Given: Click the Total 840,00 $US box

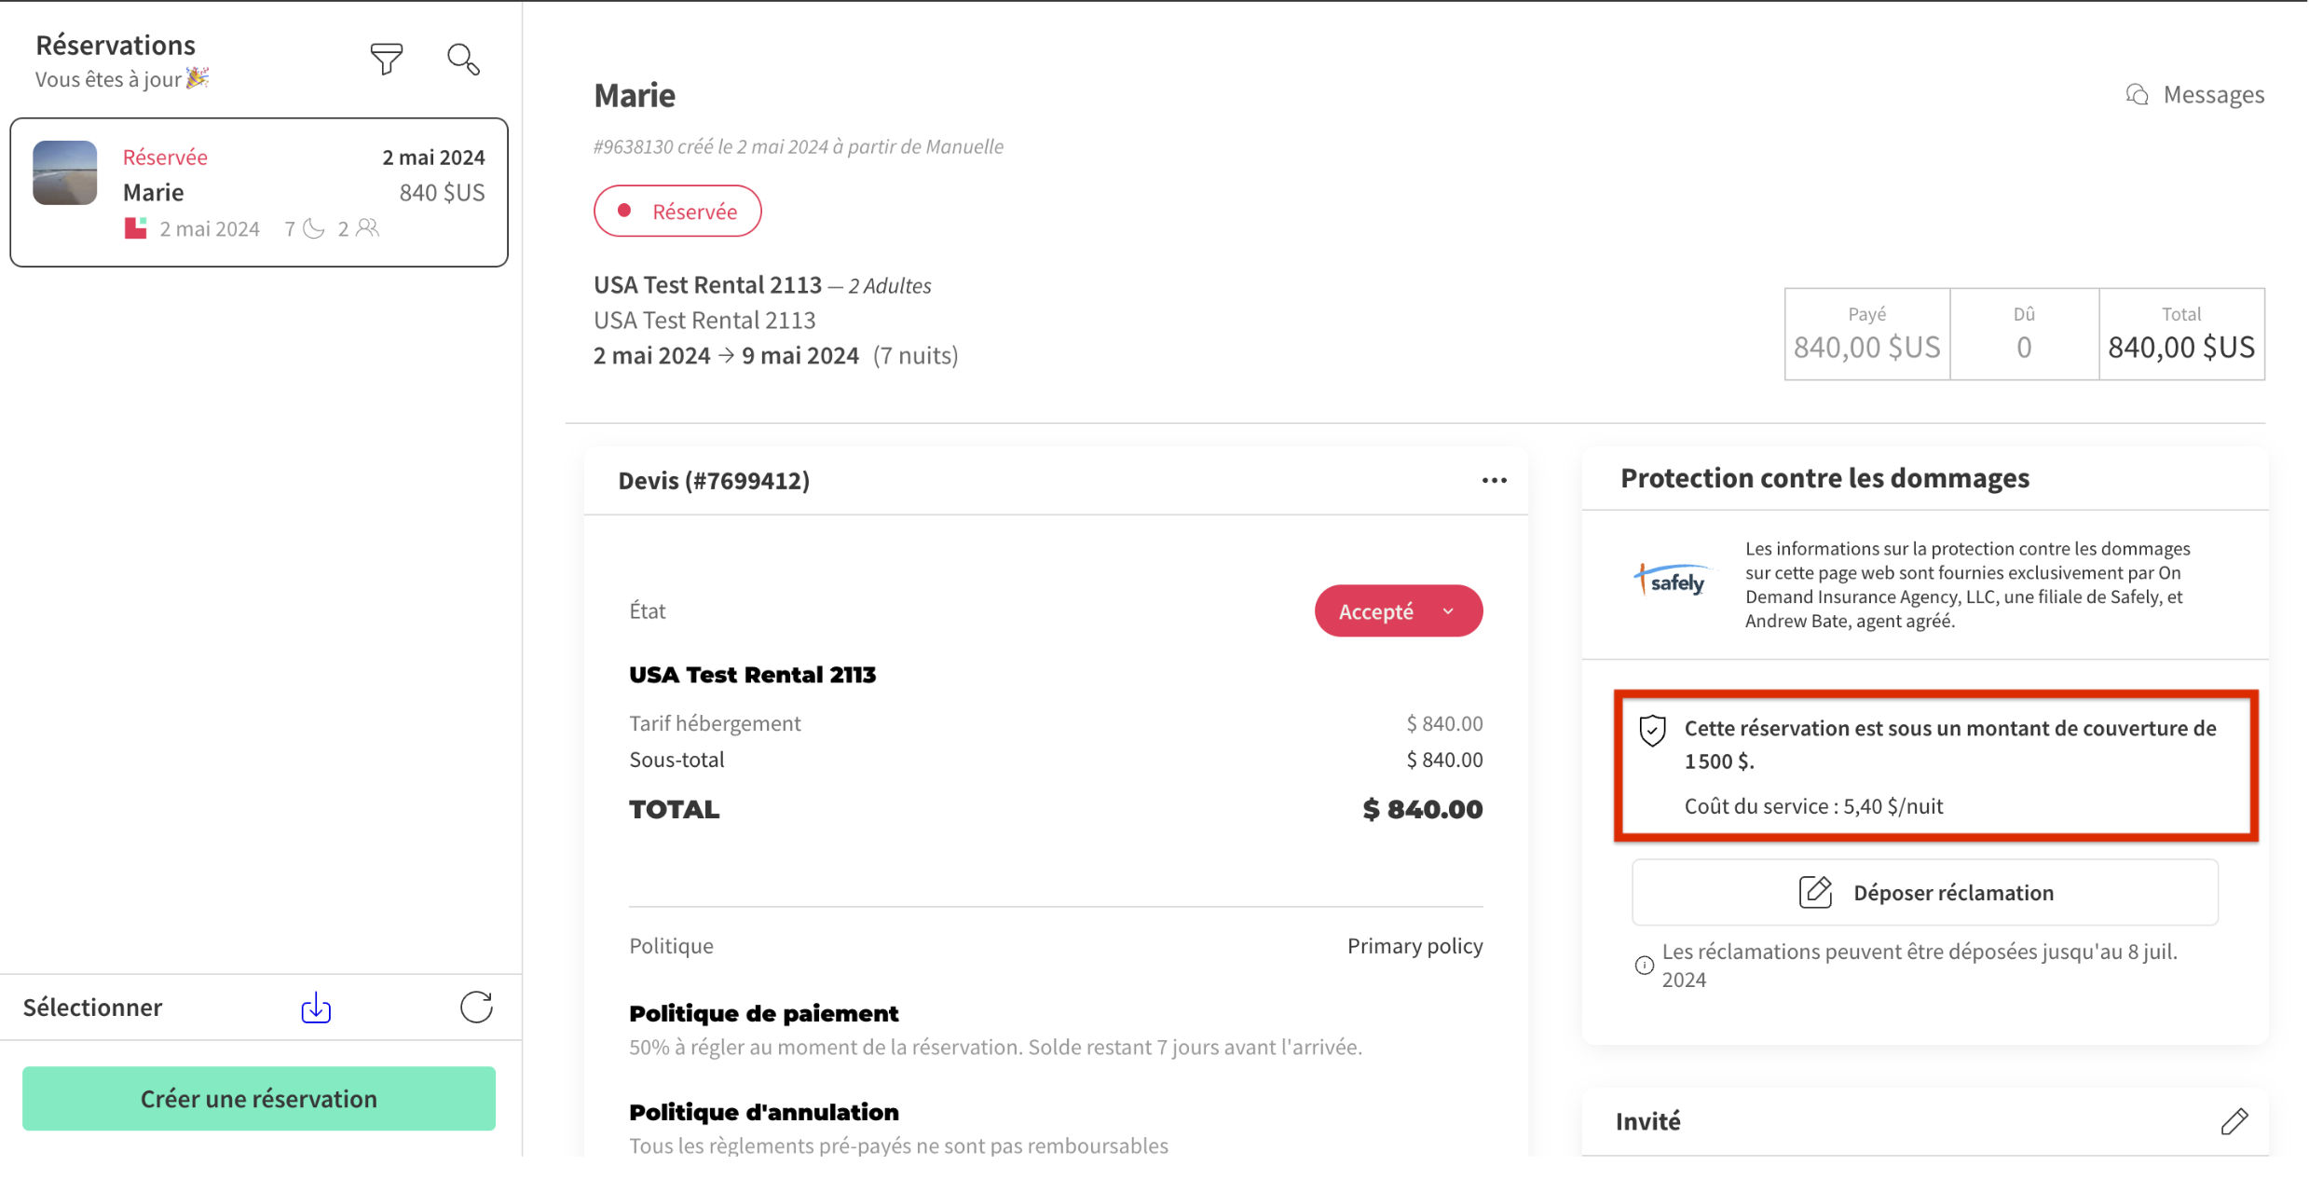Looking at the screenshot, I should coord(2180,334).
